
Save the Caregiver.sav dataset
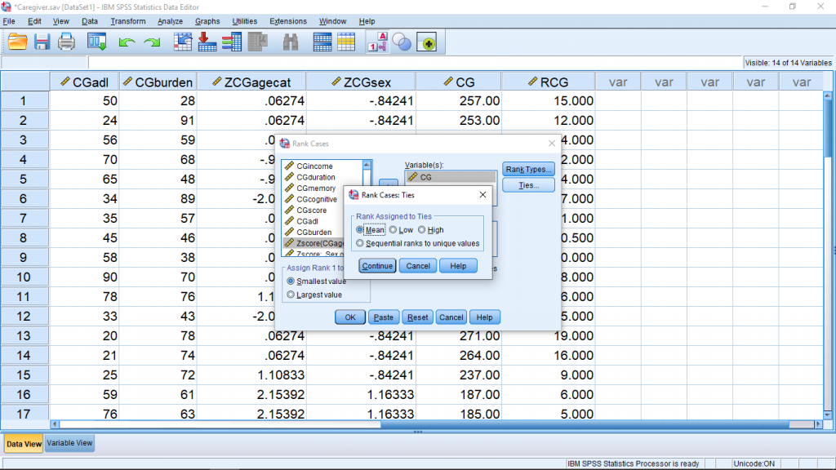tap(41, 42)
